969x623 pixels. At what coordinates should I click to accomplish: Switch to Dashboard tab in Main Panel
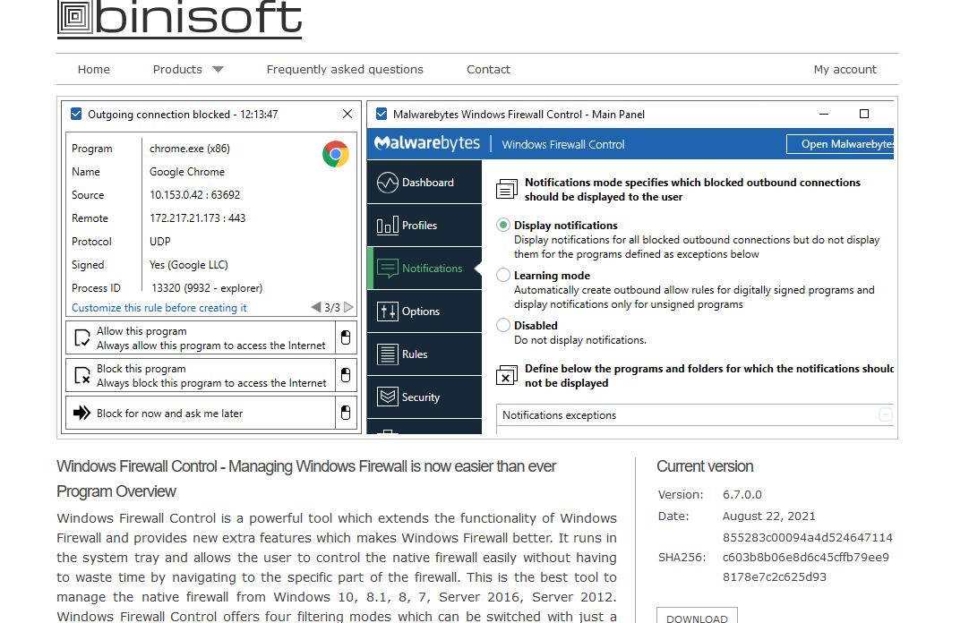424,182
